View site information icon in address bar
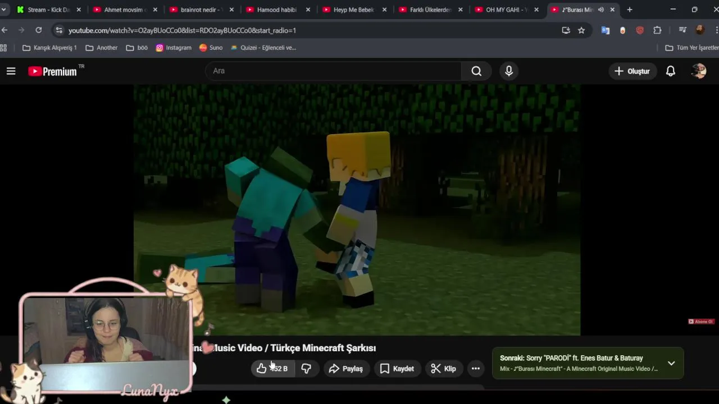 [59, 30]
